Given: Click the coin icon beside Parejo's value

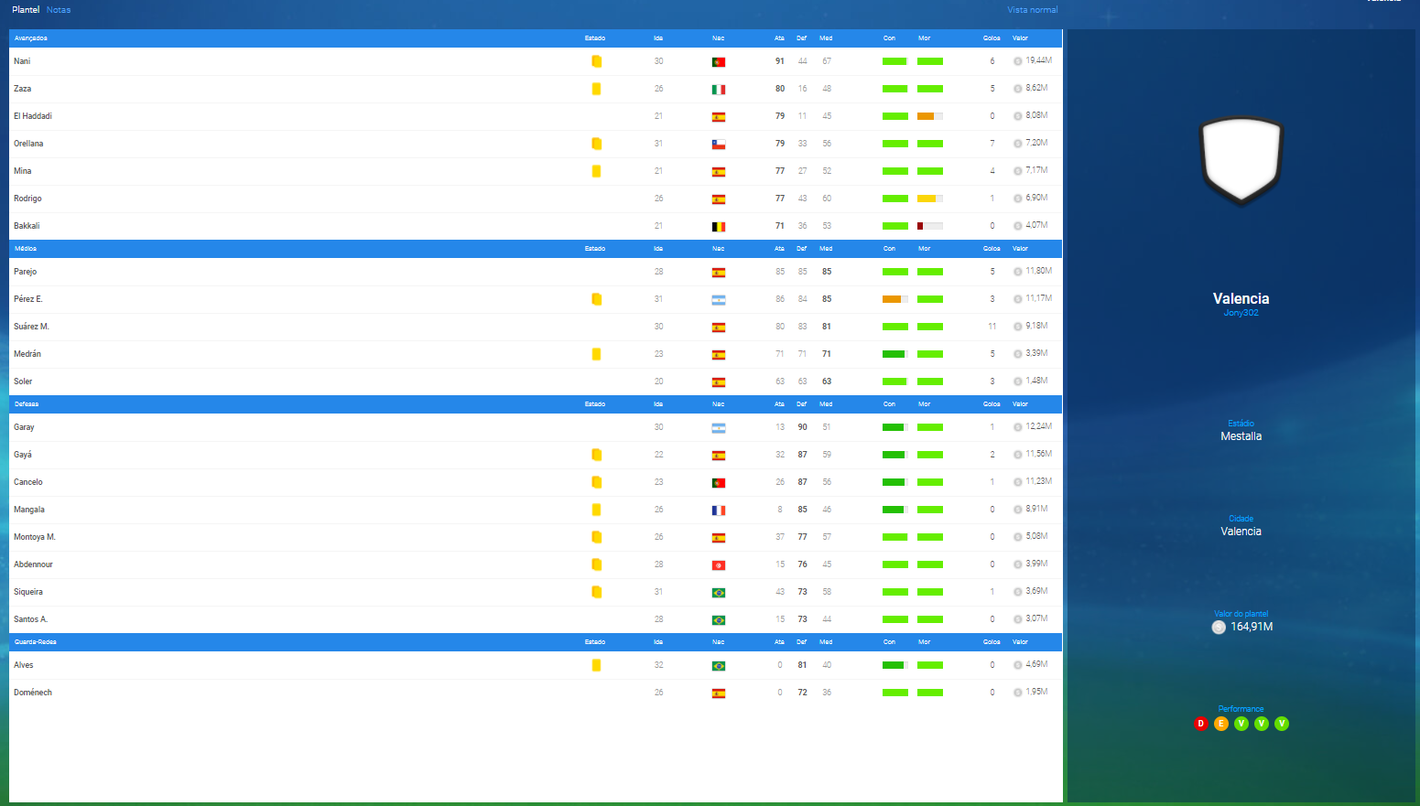Looking at the screenshot, I should (x=1017, y=272).
